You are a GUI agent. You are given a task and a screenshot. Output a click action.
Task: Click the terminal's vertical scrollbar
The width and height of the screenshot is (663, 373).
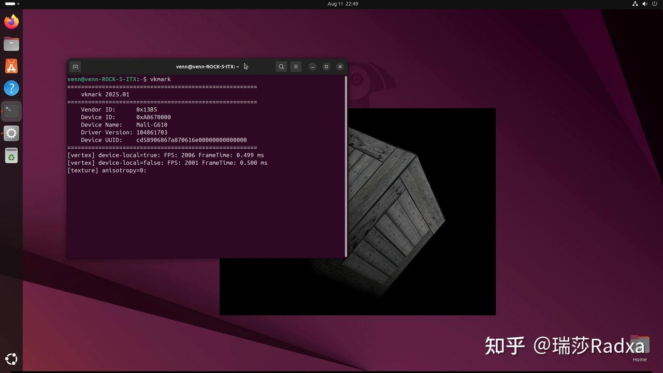point(346,166)
